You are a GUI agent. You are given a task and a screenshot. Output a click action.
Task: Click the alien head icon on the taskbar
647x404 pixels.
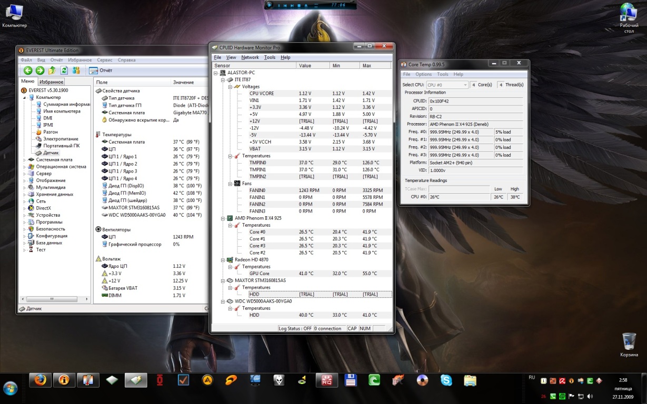point(279,380)
